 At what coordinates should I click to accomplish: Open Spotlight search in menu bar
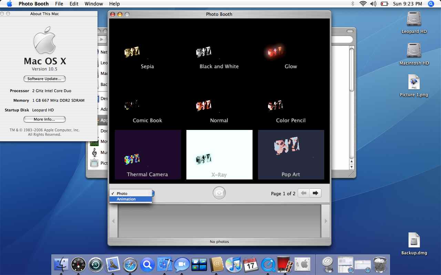(431, 4)
